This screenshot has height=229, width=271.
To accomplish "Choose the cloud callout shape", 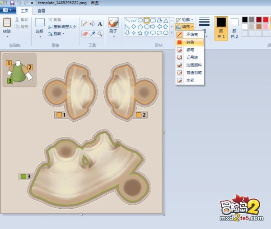I will (x=166, y=33).
